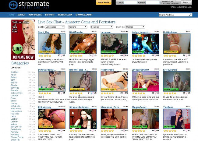
Task: Open the Languages sort dropdown
Action: 55,27
